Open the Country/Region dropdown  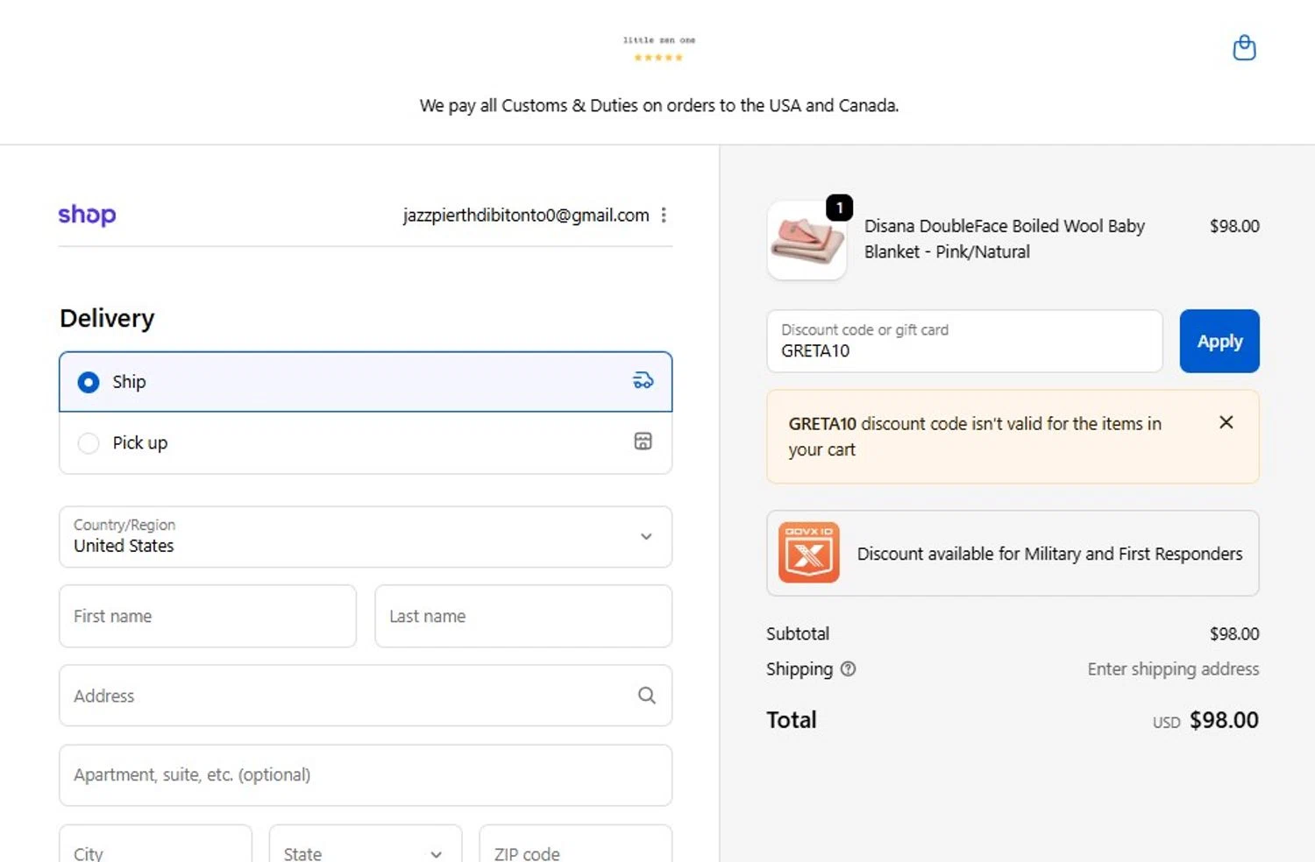coord(366,536)
